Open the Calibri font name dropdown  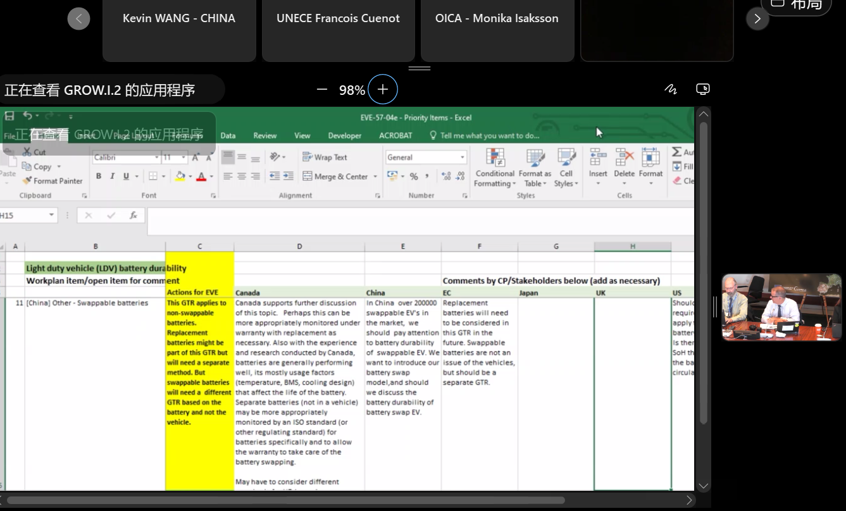157,157
